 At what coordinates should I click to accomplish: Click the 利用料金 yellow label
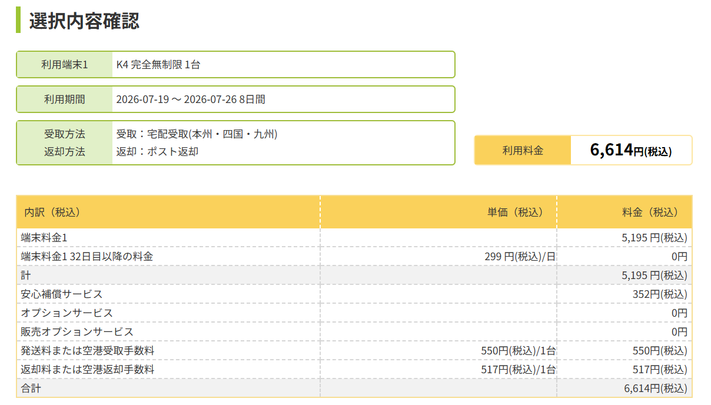(x=523, y=150)
